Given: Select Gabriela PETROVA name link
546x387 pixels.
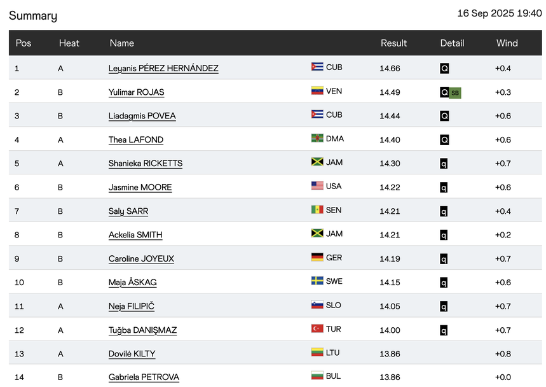Looking at the screenshot, I should point(144,377).
